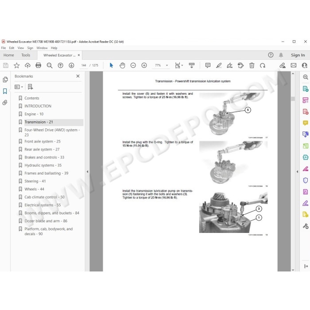The height and width of the screenshot is (310, 310).
Task: Click the vertical scrollbar thumb
Action: point(293,99)
